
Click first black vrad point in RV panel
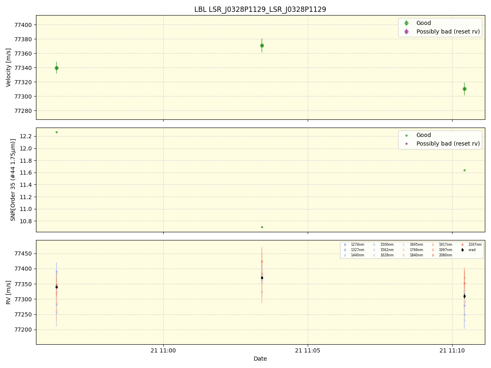(x=56, y=287)
